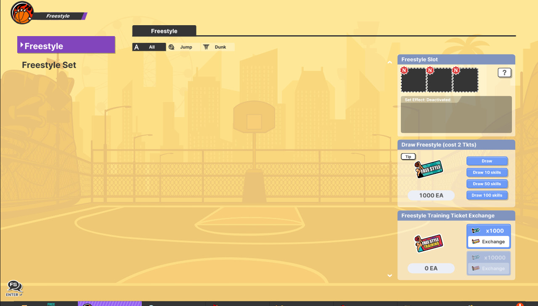The width and height of the screenshot is (538, 306).
Task: Collapse the panel with the up chevron arrow
Action: (x=390, y=62)
